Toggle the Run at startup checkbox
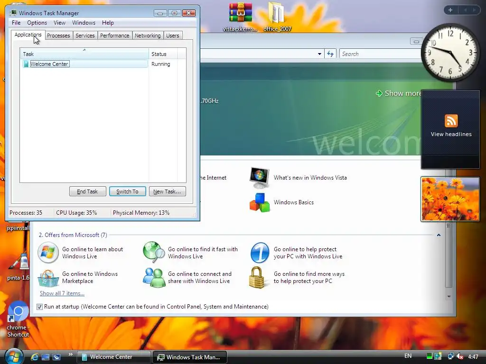 click(39, 307)
